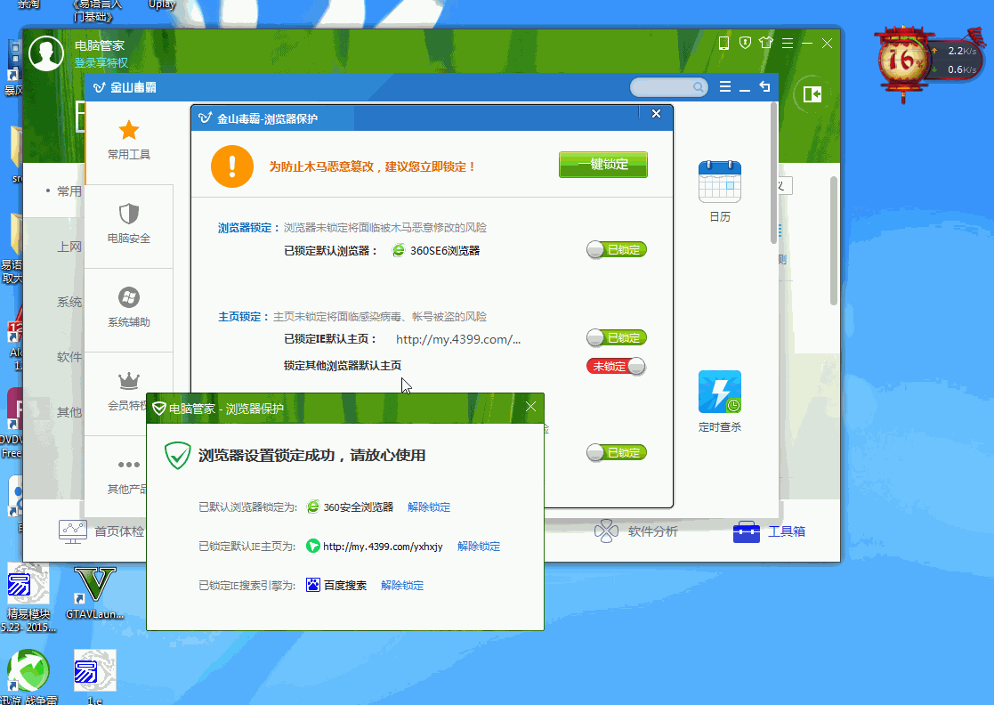Open the skin changer T-shirt icon
The width and height of the screenshot is (994, 705).
(764, 42)
